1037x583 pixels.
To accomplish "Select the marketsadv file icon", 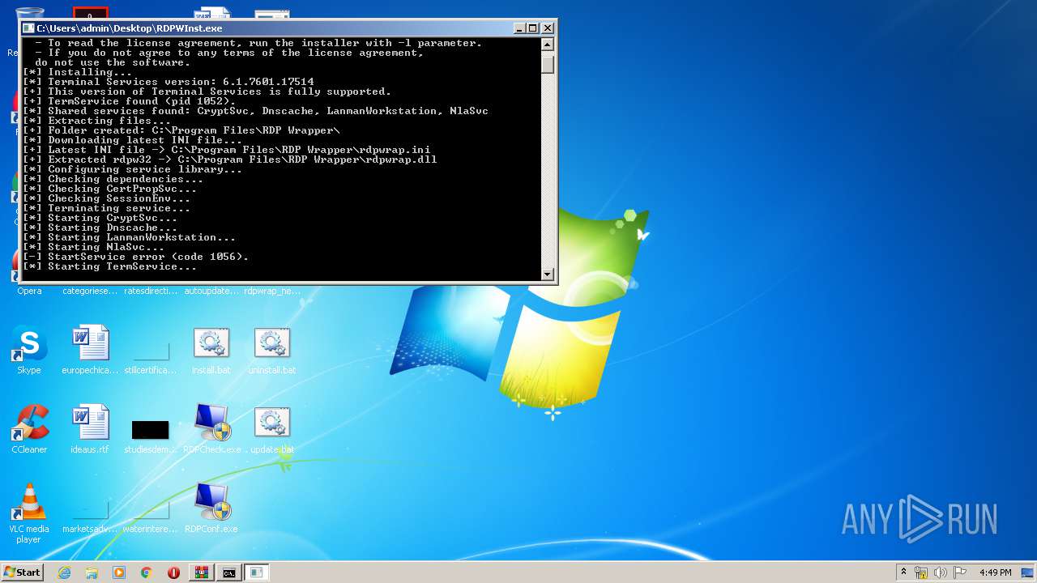I will point(90,511).
